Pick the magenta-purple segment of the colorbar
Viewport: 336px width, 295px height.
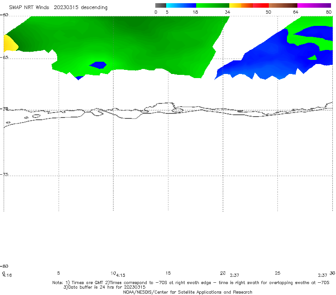[x=314, y=5]
